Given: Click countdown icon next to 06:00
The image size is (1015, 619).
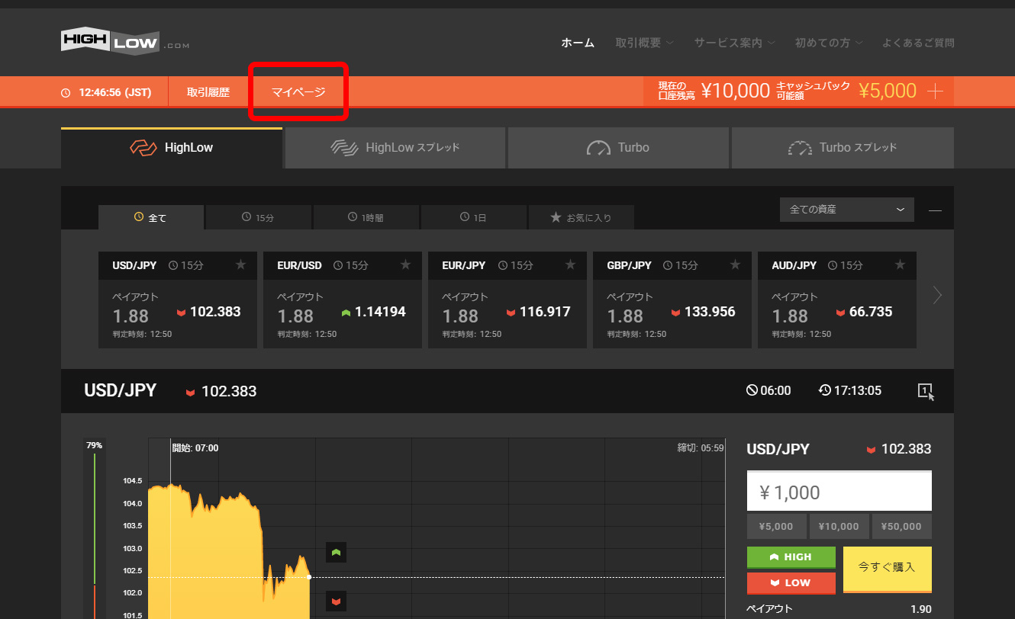Looking at the screenshot, I should [x=752, y=390].
